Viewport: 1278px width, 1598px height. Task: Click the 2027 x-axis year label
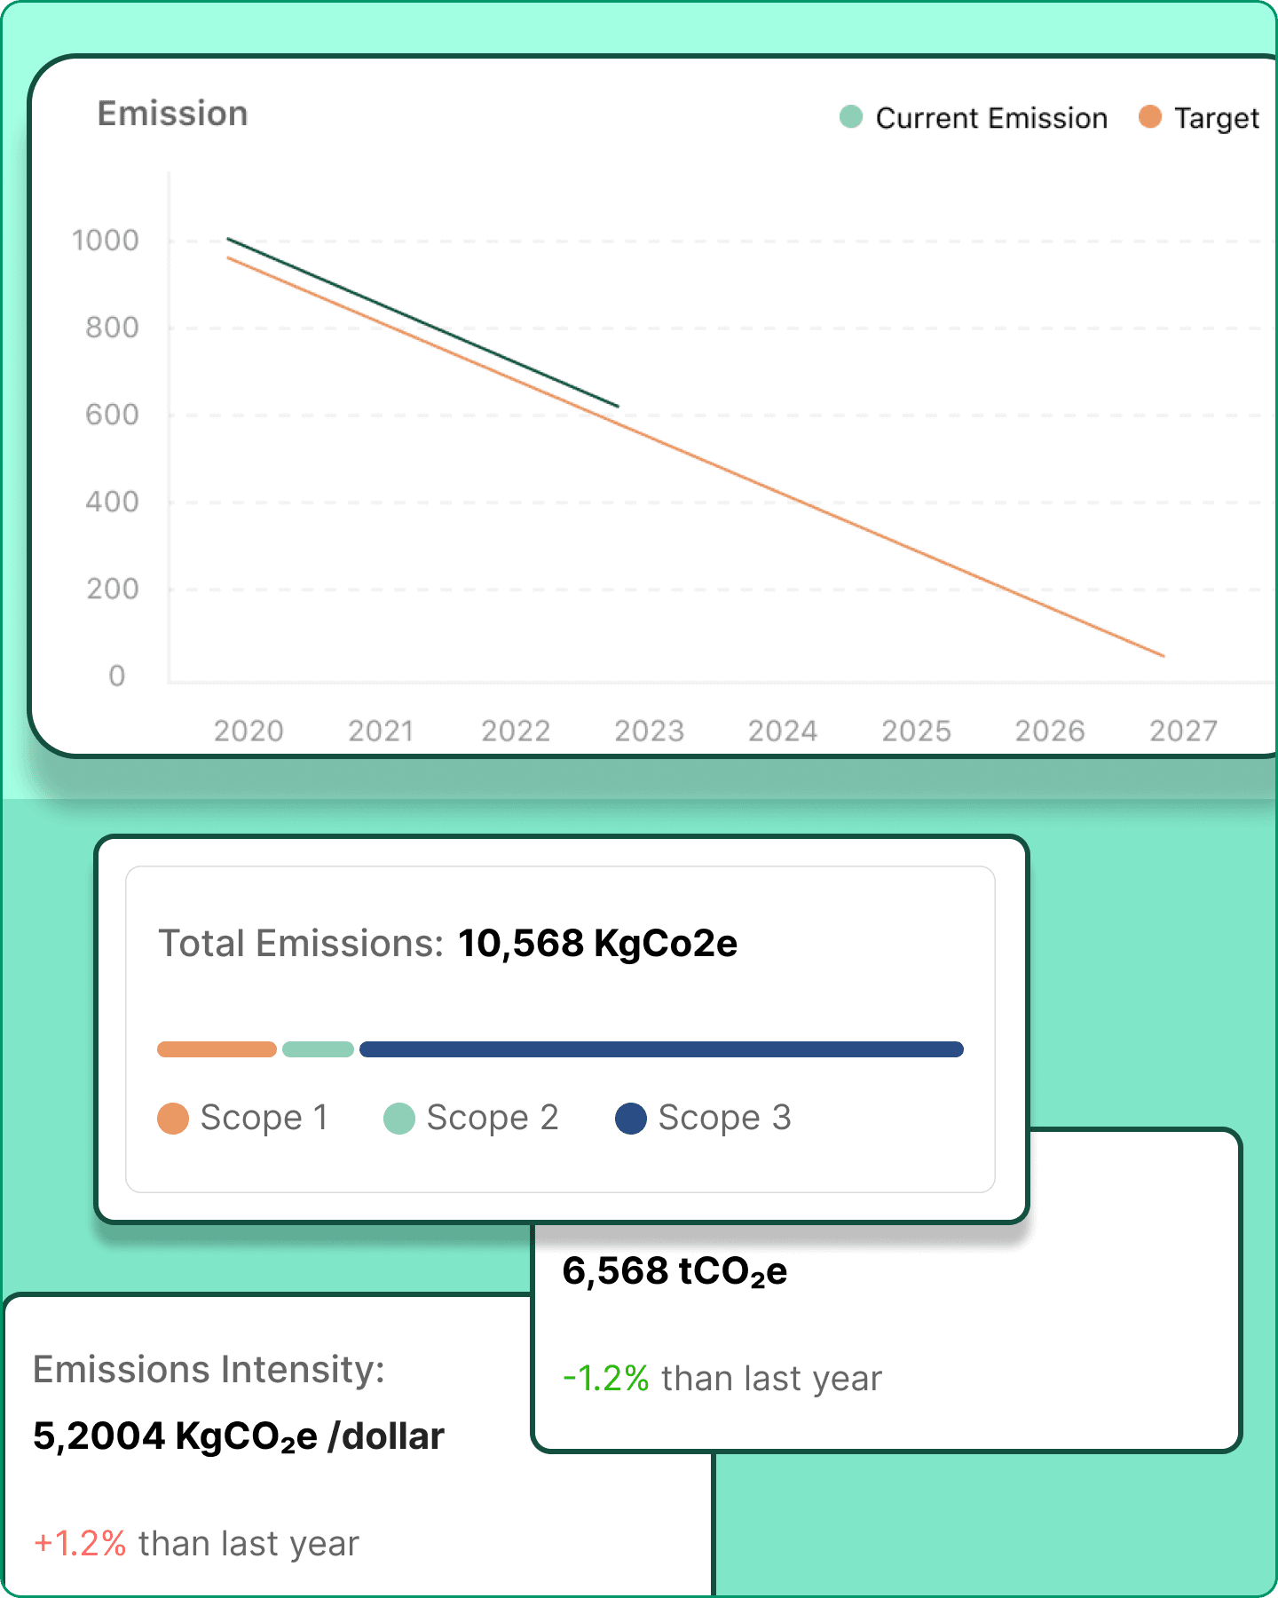pyautogui.click(x=1184, y=731)
